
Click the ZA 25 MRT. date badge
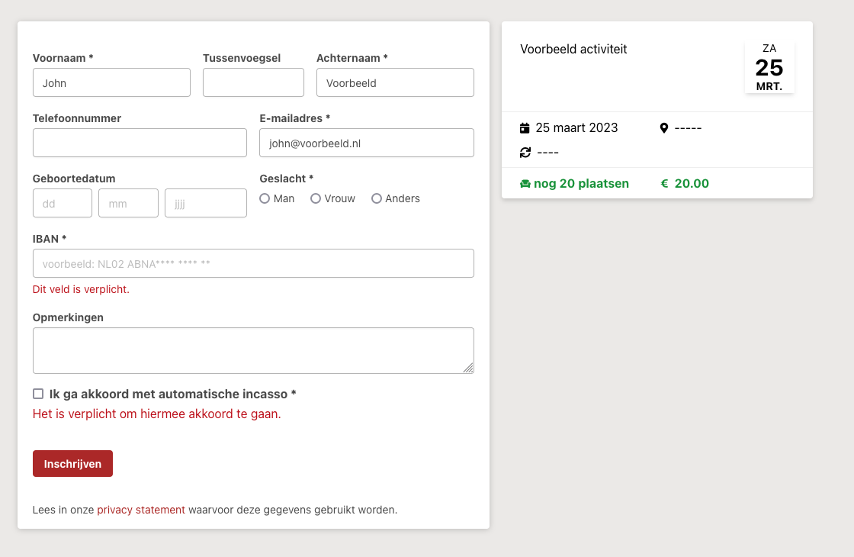point(769,67)
